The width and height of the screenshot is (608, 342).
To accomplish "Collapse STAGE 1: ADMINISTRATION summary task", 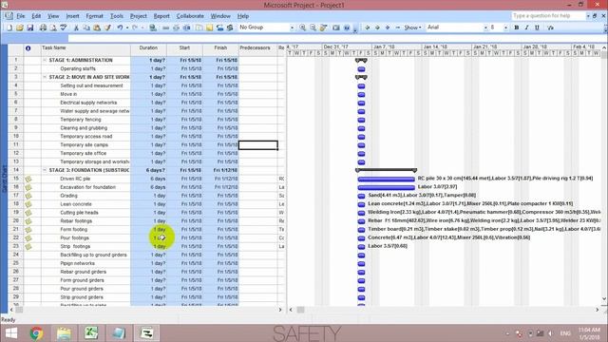I will coord(45,60).
